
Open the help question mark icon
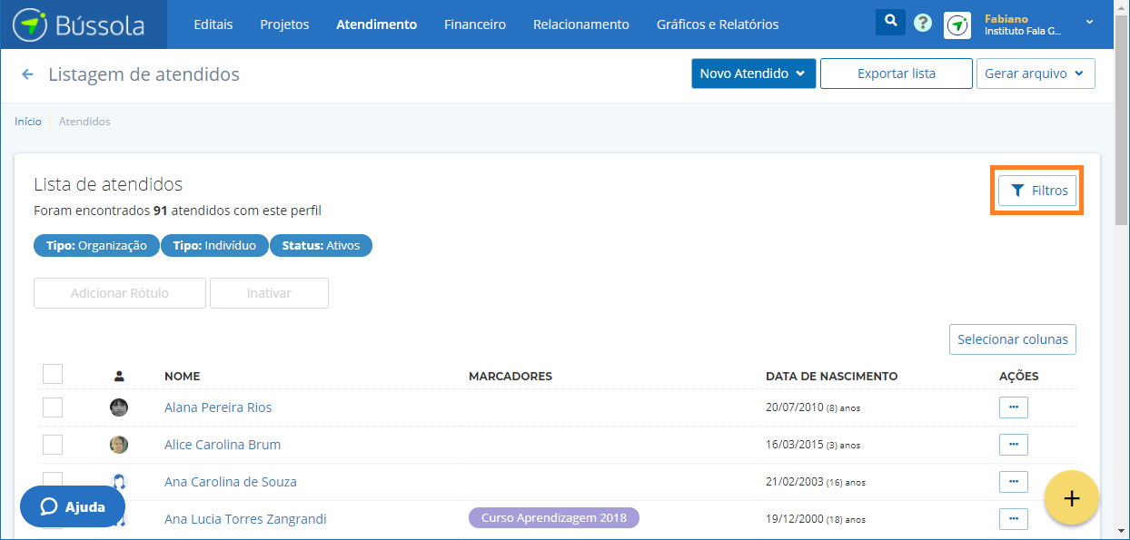coord(923,24)
